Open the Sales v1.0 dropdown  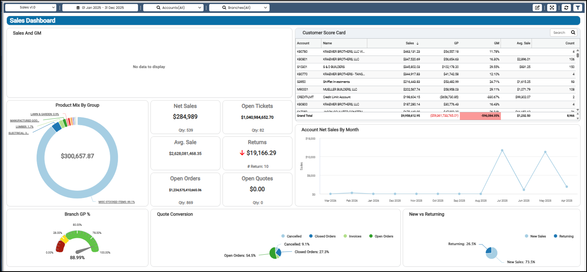pyautogui.click(x=31, y=8)
